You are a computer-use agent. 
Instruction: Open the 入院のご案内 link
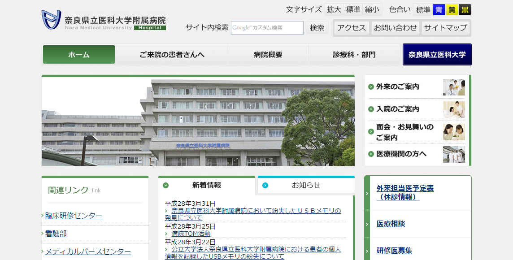[x=397, y=109]
